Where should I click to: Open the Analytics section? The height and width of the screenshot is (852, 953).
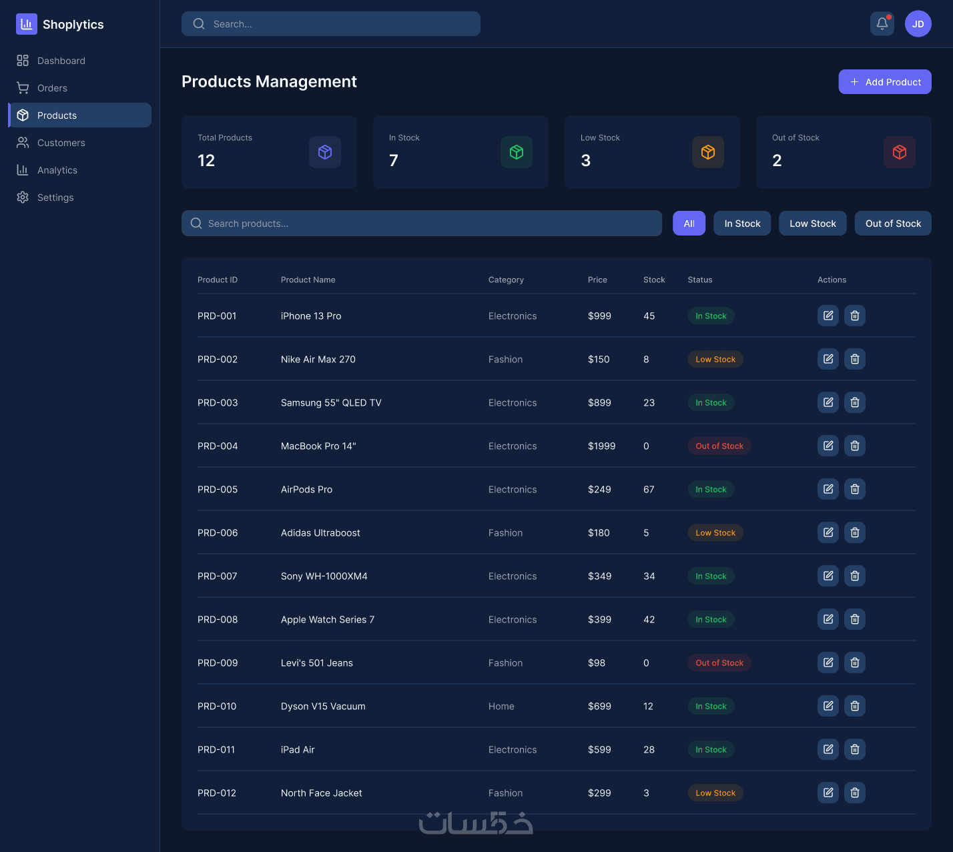coord(79,170)
